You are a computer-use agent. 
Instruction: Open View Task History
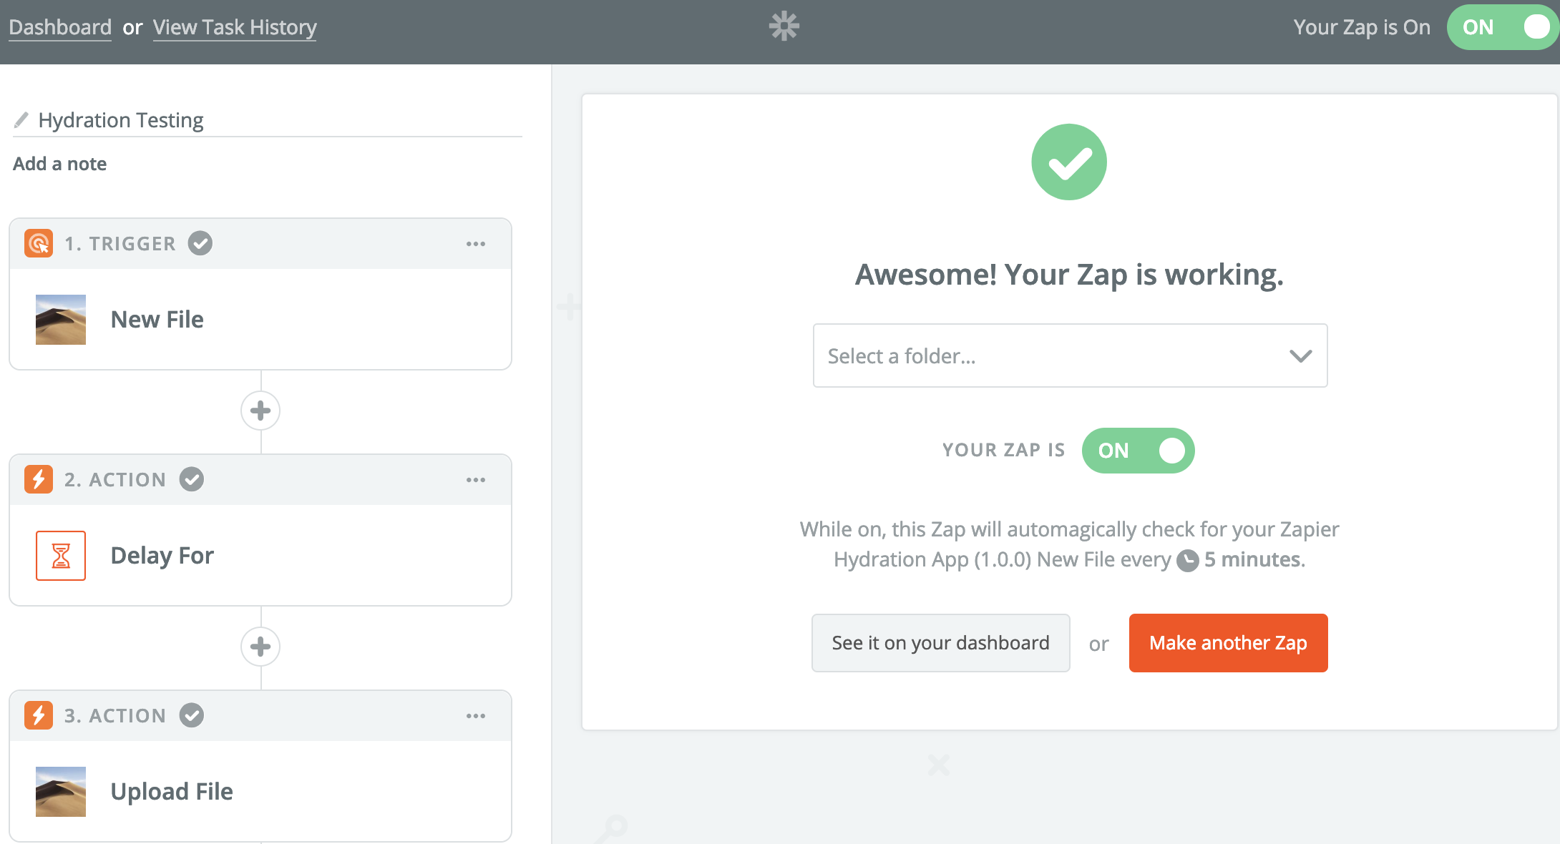pyautogui.click(x=235, y=27)
